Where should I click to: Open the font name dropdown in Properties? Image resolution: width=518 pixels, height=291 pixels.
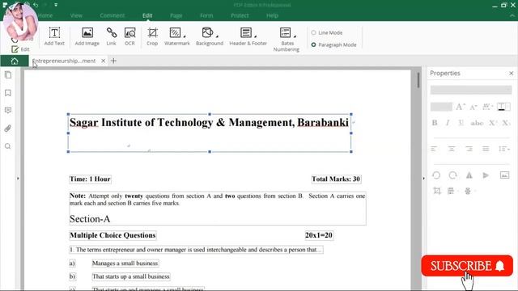pos(471,90)
